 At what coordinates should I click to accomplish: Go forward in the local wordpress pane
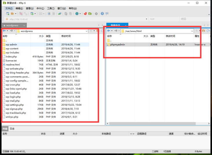(11, 31)
